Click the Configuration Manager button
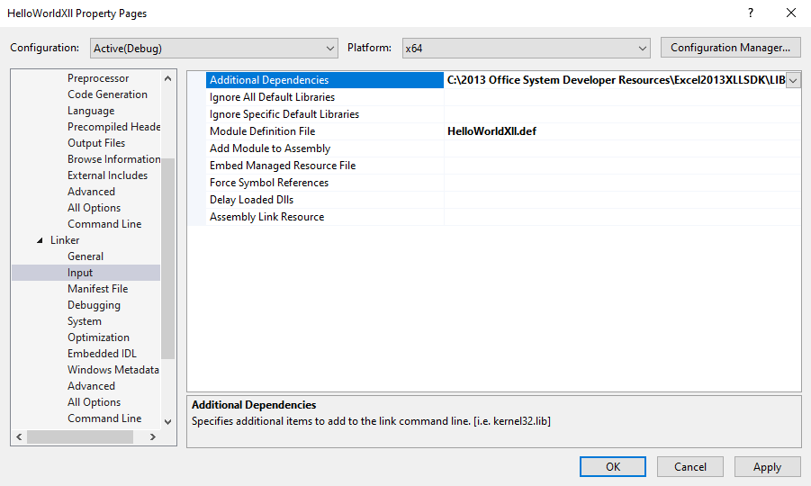811x486 pixels. click(x=730, y=48)
